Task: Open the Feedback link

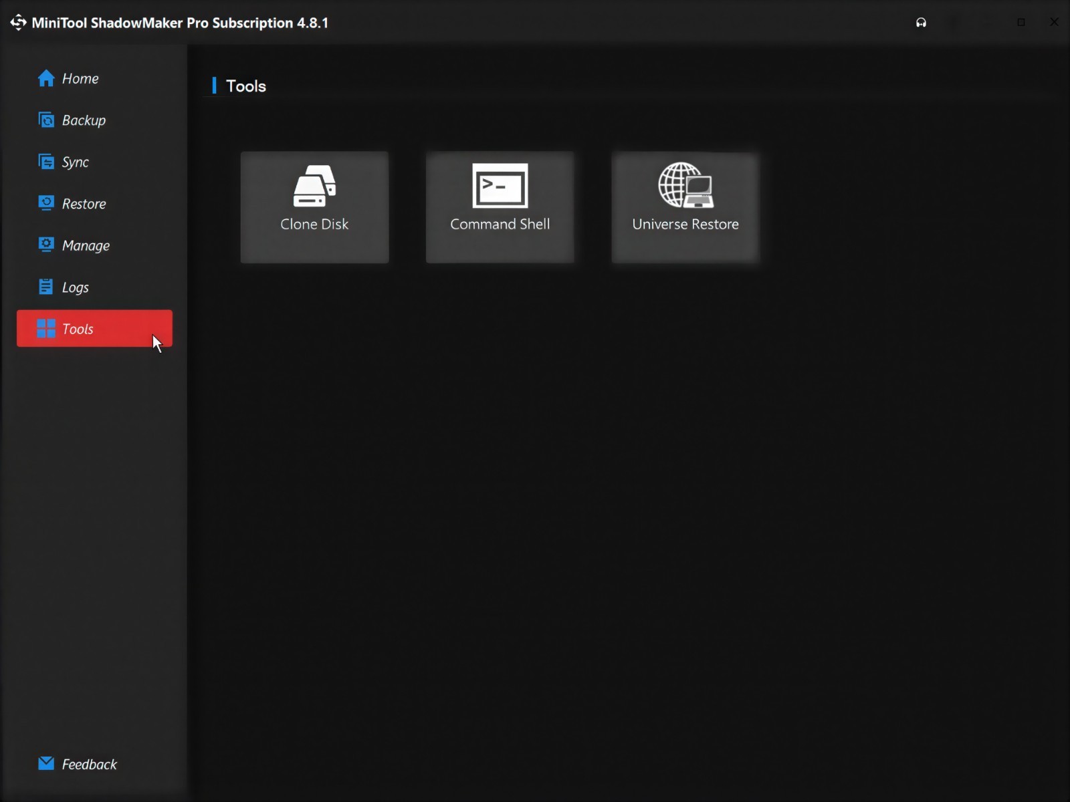Action: (x=78, y=764)
